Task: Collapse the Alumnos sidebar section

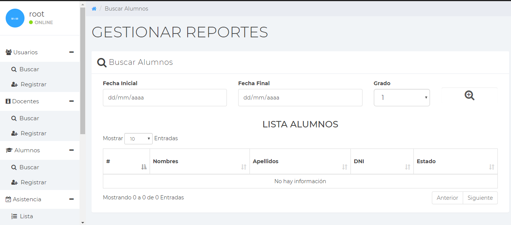Action: (x=71, y=150)
